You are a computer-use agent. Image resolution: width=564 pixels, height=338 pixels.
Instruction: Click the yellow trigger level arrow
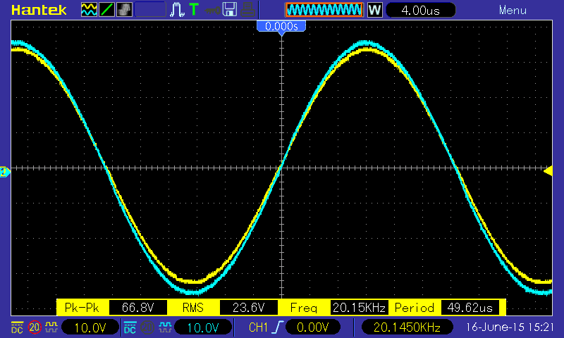pos(548,171)
